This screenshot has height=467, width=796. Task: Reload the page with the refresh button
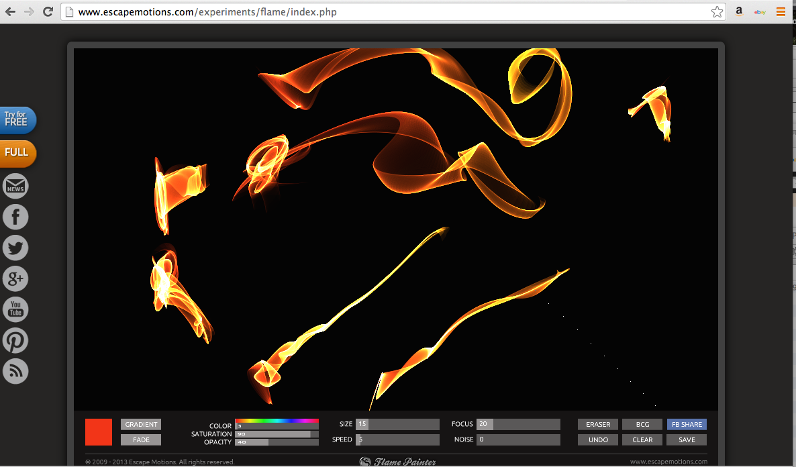(48, 12)
